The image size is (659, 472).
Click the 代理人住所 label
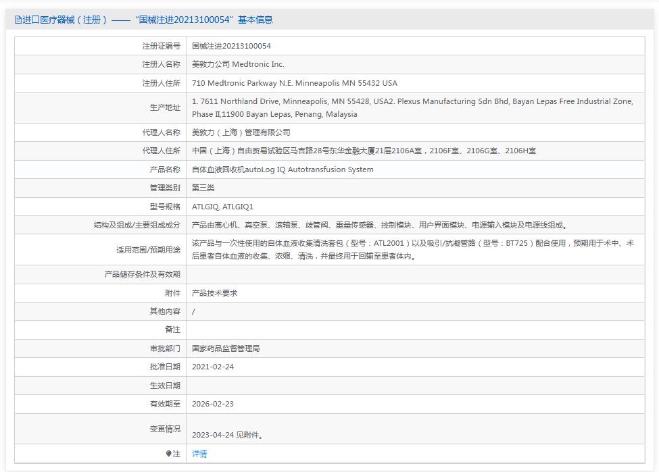pyautogui.click(x=161, y=151)
